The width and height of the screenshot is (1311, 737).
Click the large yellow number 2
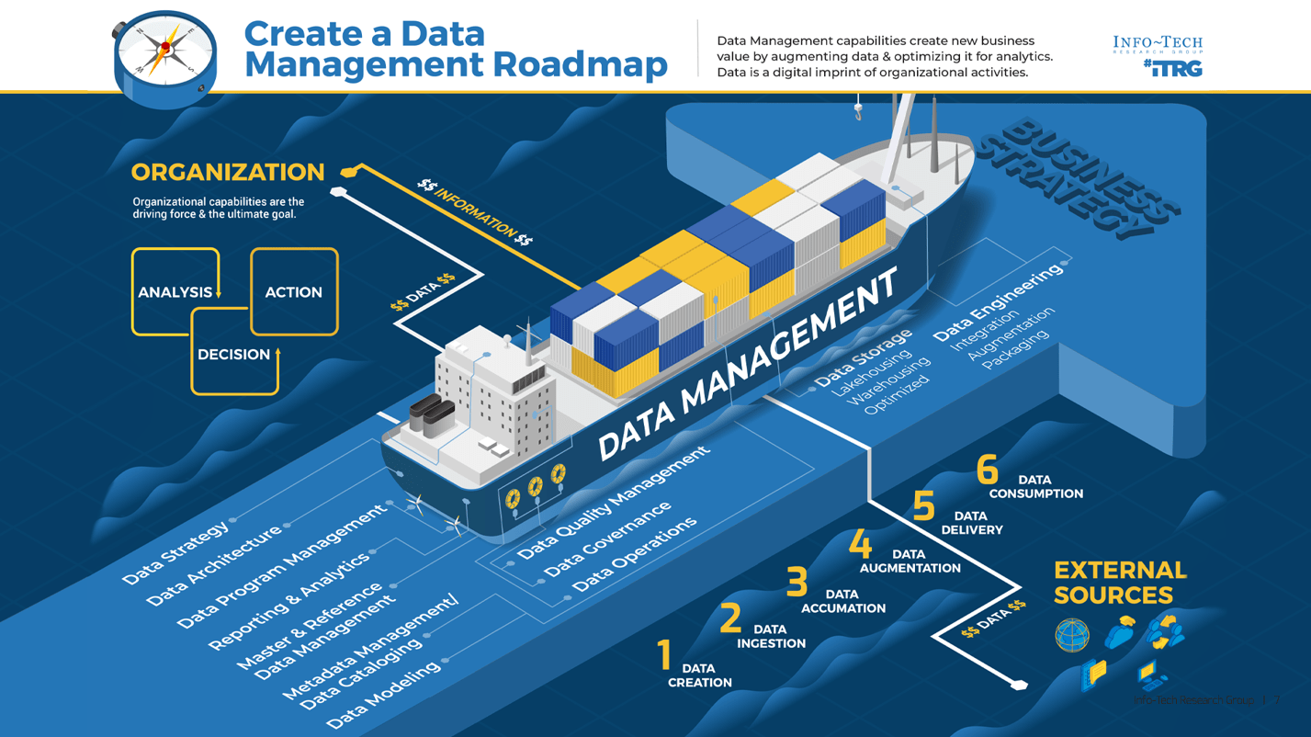pos(730,618)
